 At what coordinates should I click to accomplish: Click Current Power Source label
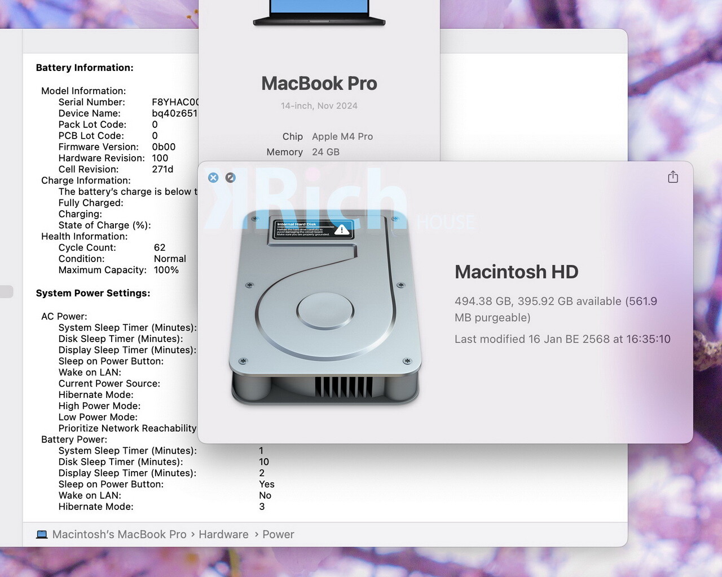(x=109, y=384)
